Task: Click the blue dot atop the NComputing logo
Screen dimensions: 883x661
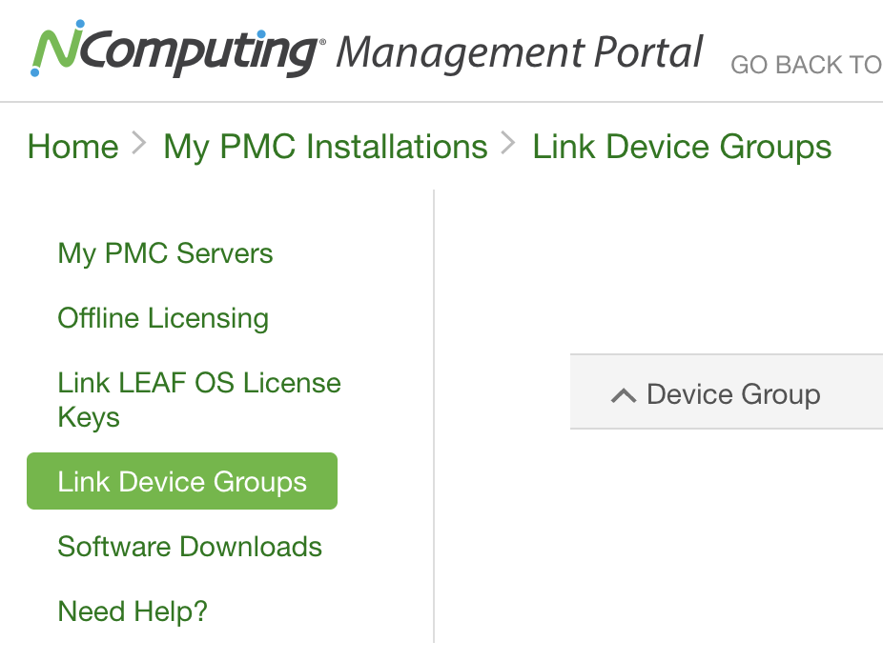Action: 80,24
